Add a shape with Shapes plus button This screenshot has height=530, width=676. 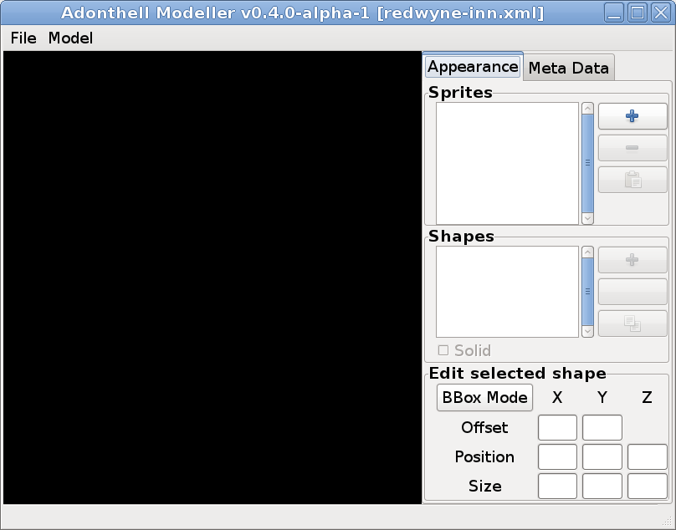tap(632, 260)
